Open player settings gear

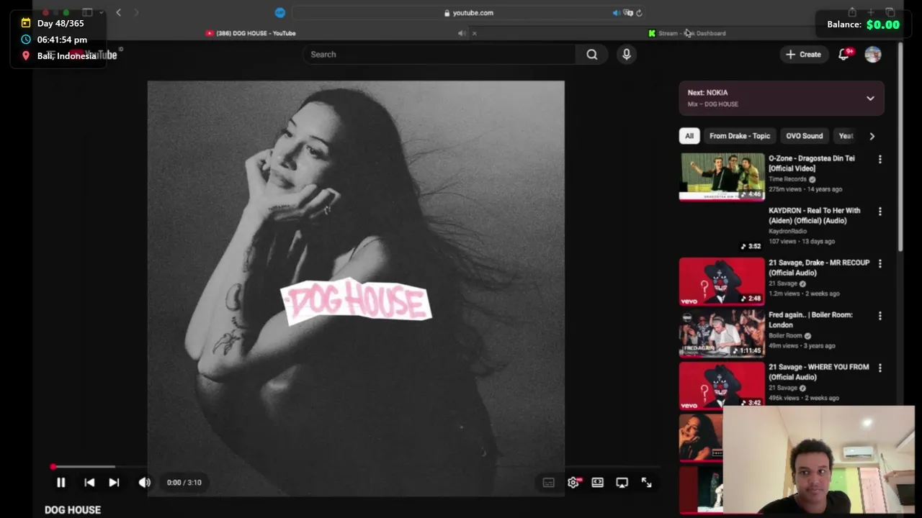pyautogui.click(x=573, y=483)
